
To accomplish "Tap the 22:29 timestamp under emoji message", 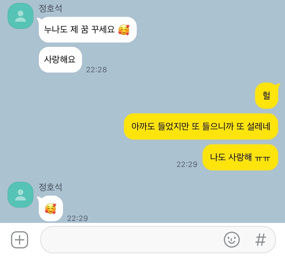I will point(78,218).
